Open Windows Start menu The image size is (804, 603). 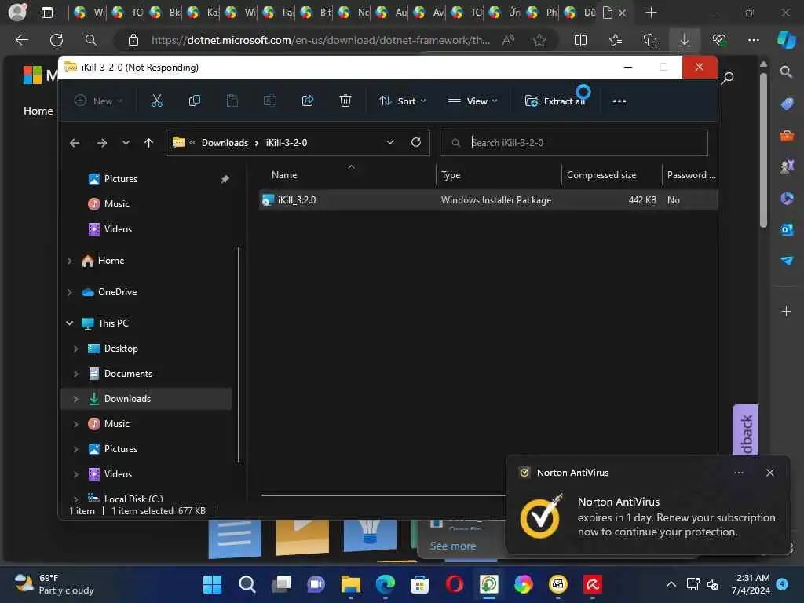[x=212, y=584]
